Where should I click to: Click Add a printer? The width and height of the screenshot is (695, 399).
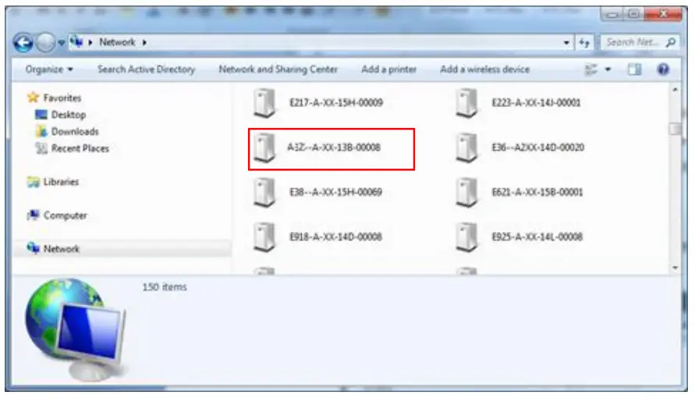tap(388, 69)
